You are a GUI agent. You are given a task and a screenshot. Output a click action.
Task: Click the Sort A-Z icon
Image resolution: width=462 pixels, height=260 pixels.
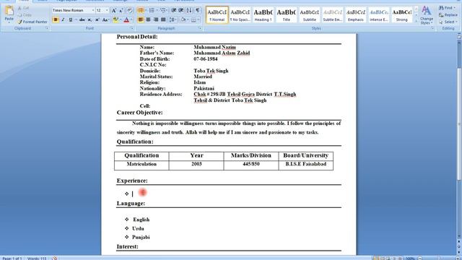click(x=189, y=11)
